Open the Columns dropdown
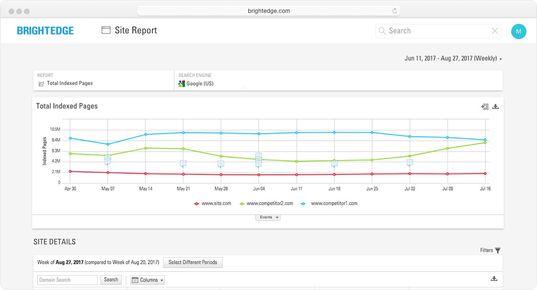Image resolution: width=537 pixels, height=290 pixels. (147, 280)
